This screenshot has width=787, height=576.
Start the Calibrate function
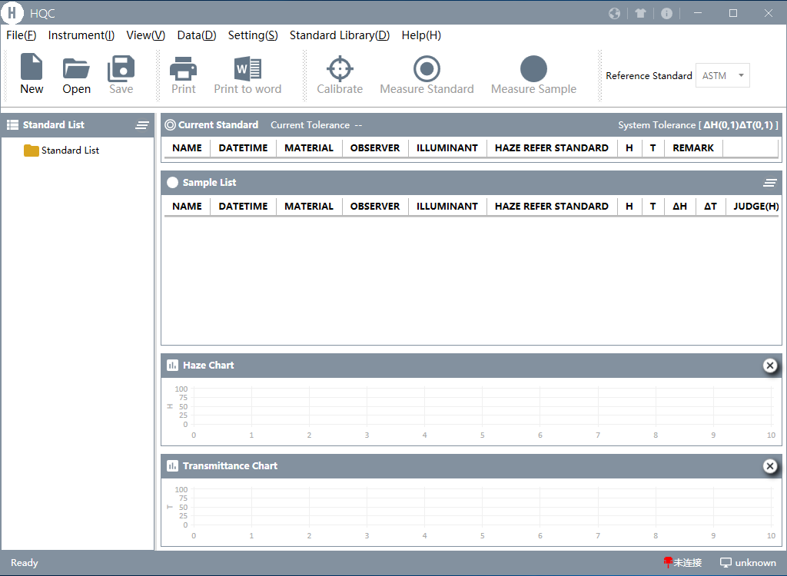point(340,74)
